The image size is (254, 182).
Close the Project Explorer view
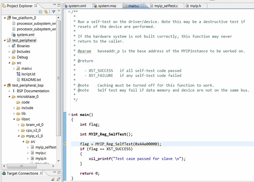pos(36,6)
